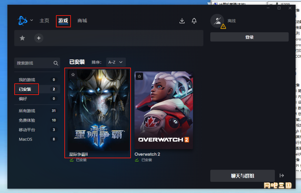Click the 星际争霸II title text
The width and height of the screenshot is (301, 193).
(x=78, y=154)
